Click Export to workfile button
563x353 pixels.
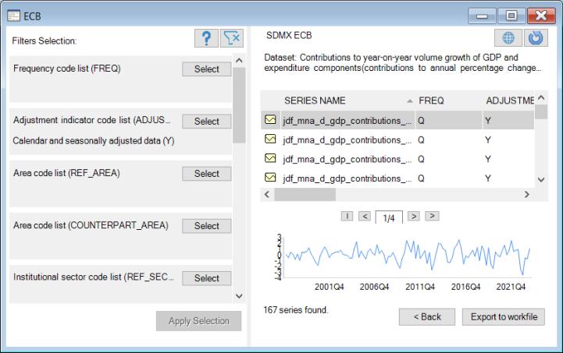click(x=503, y=316)
